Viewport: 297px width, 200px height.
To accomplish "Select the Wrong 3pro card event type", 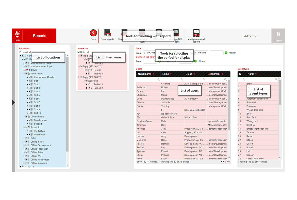I will click(258, 110).
